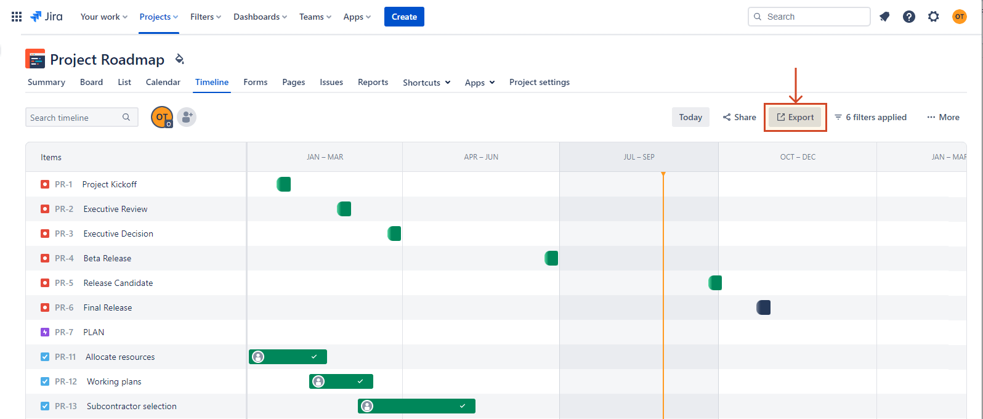Expand the Teams menu
This screenshot has width=983, height=419.
point(315,17)
